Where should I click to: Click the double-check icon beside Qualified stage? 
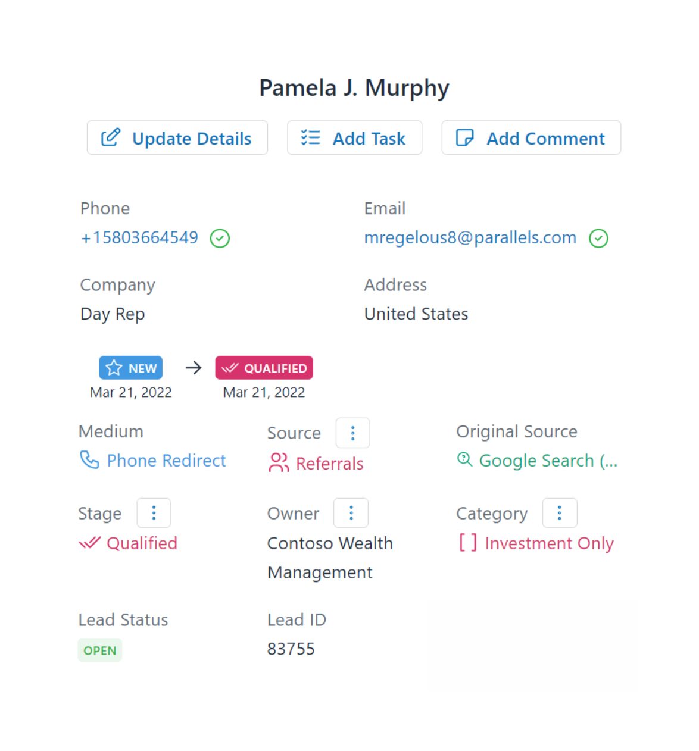pos(90,543)
